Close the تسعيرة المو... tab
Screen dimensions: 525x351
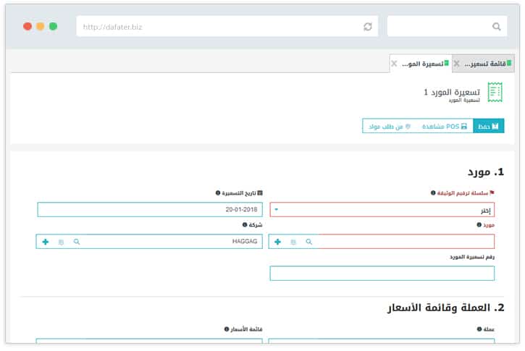(394, 64)
